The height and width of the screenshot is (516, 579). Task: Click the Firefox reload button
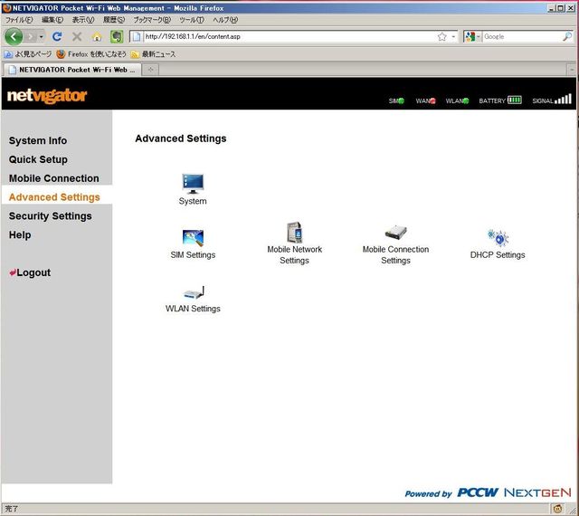tap(57, 37)
